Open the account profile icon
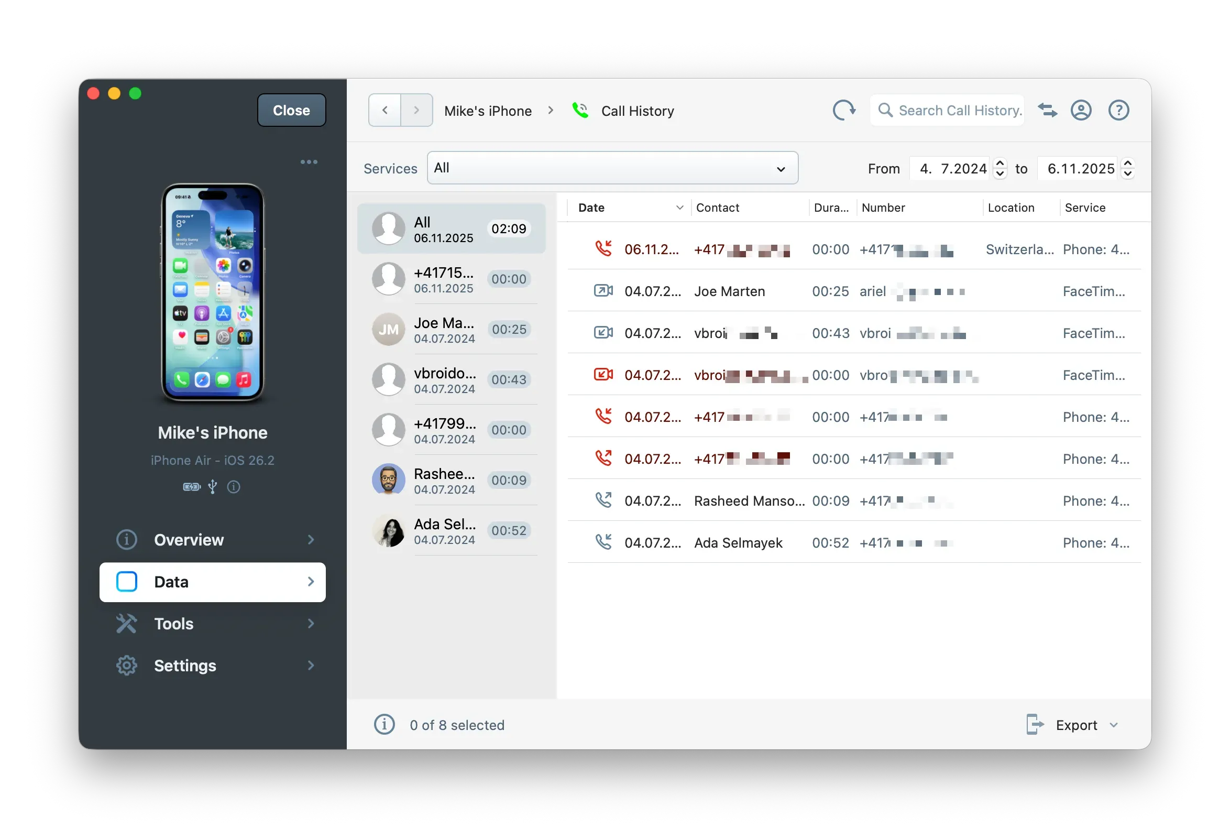 (1081, 111)
